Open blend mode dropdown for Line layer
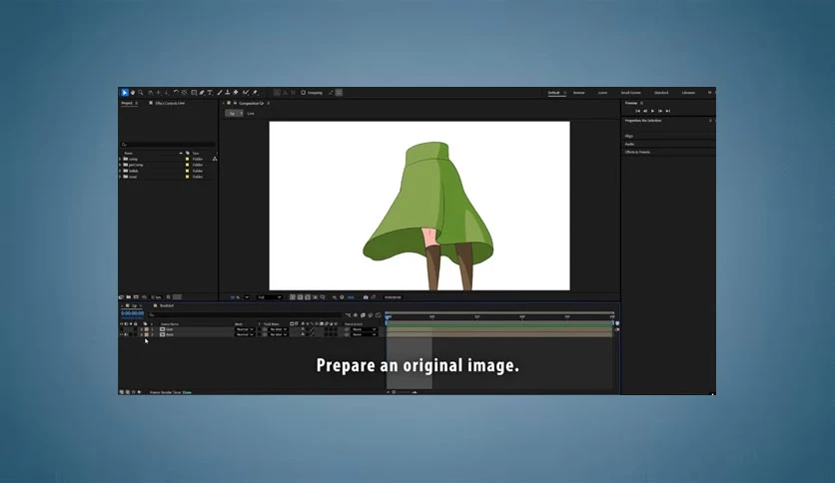 pos(245,329)
